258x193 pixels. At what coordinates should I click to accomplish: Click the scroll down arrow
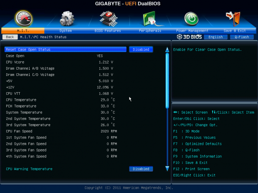[x=167, y=169]
